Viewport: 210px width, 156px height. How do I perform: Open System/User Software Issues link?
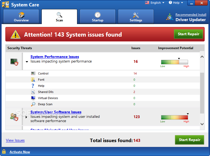coord(56,112)
